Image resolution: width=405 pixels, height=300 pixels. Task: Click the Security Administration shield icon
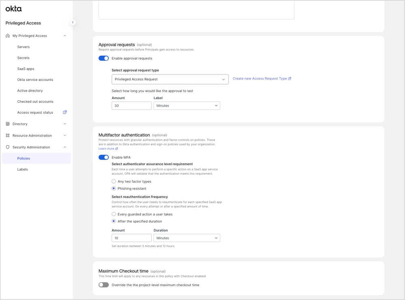(7, 147)
